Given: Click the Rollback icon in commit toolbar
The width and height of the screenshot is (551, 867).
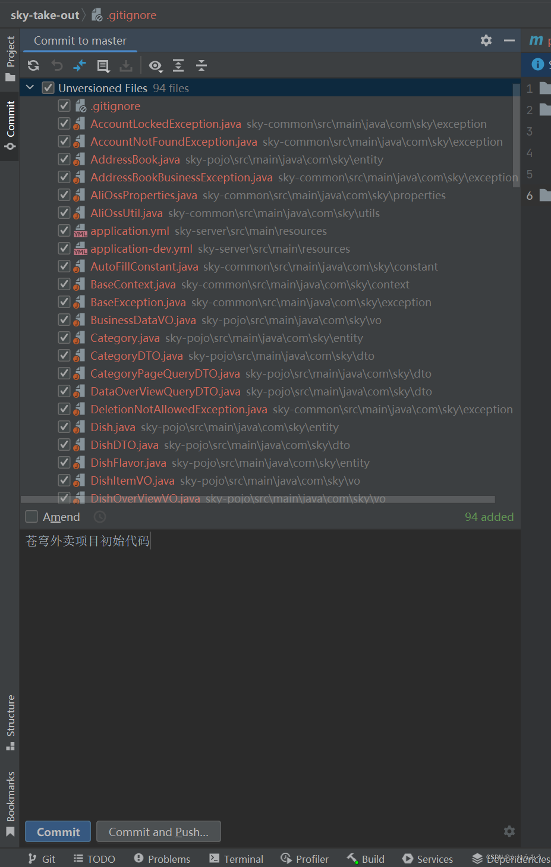Looking at the screenshot, I should (x=57, y=65).
